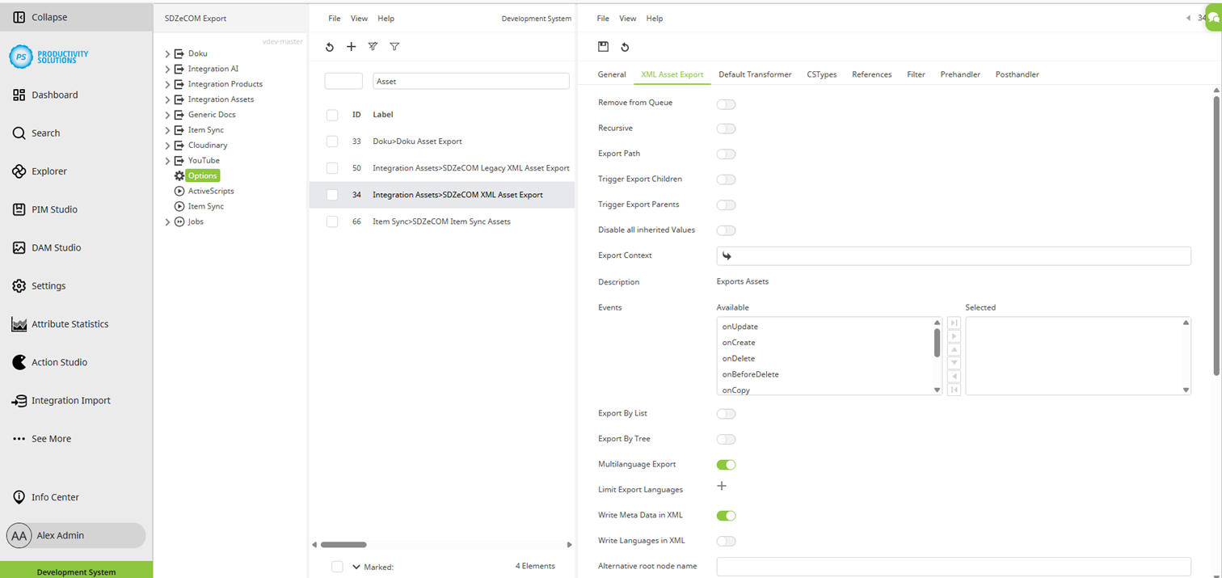
Task: Click the arrow icon in Export Context field
Action: (727, 256)
